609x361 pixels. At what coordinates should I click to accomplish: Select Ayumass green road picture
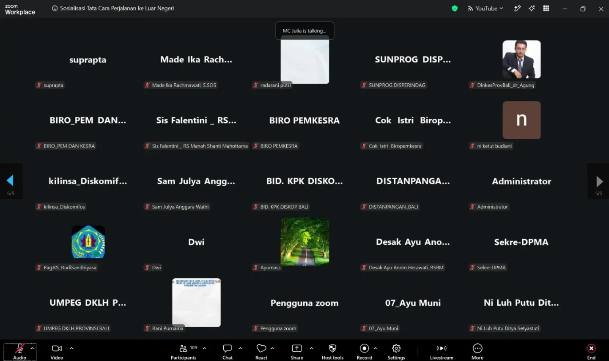coord(305,242)
